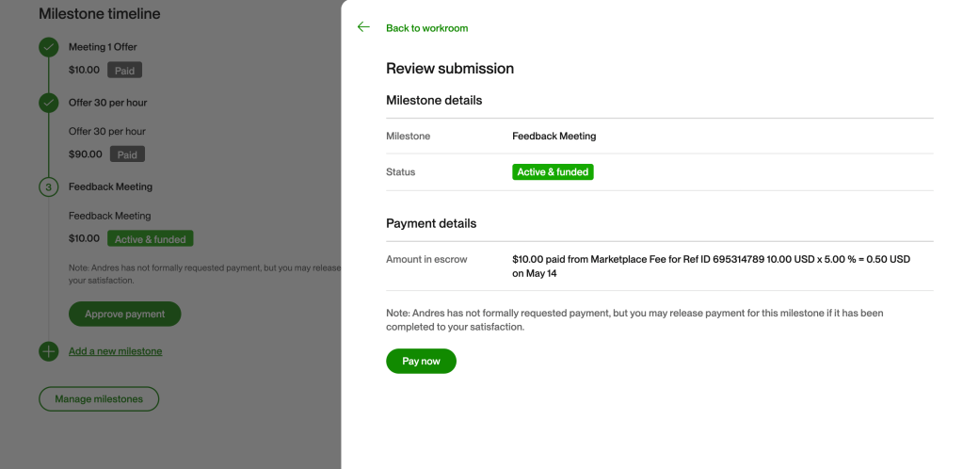Click the Pay now button

click(421, 361)
